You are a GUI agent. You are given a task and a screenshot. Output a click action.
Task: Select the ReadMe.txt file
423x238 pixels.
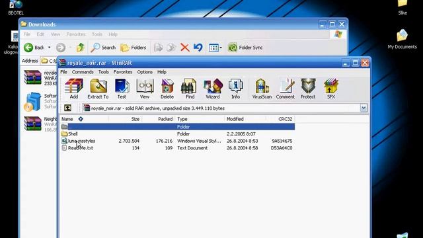(x=178, y=148)
